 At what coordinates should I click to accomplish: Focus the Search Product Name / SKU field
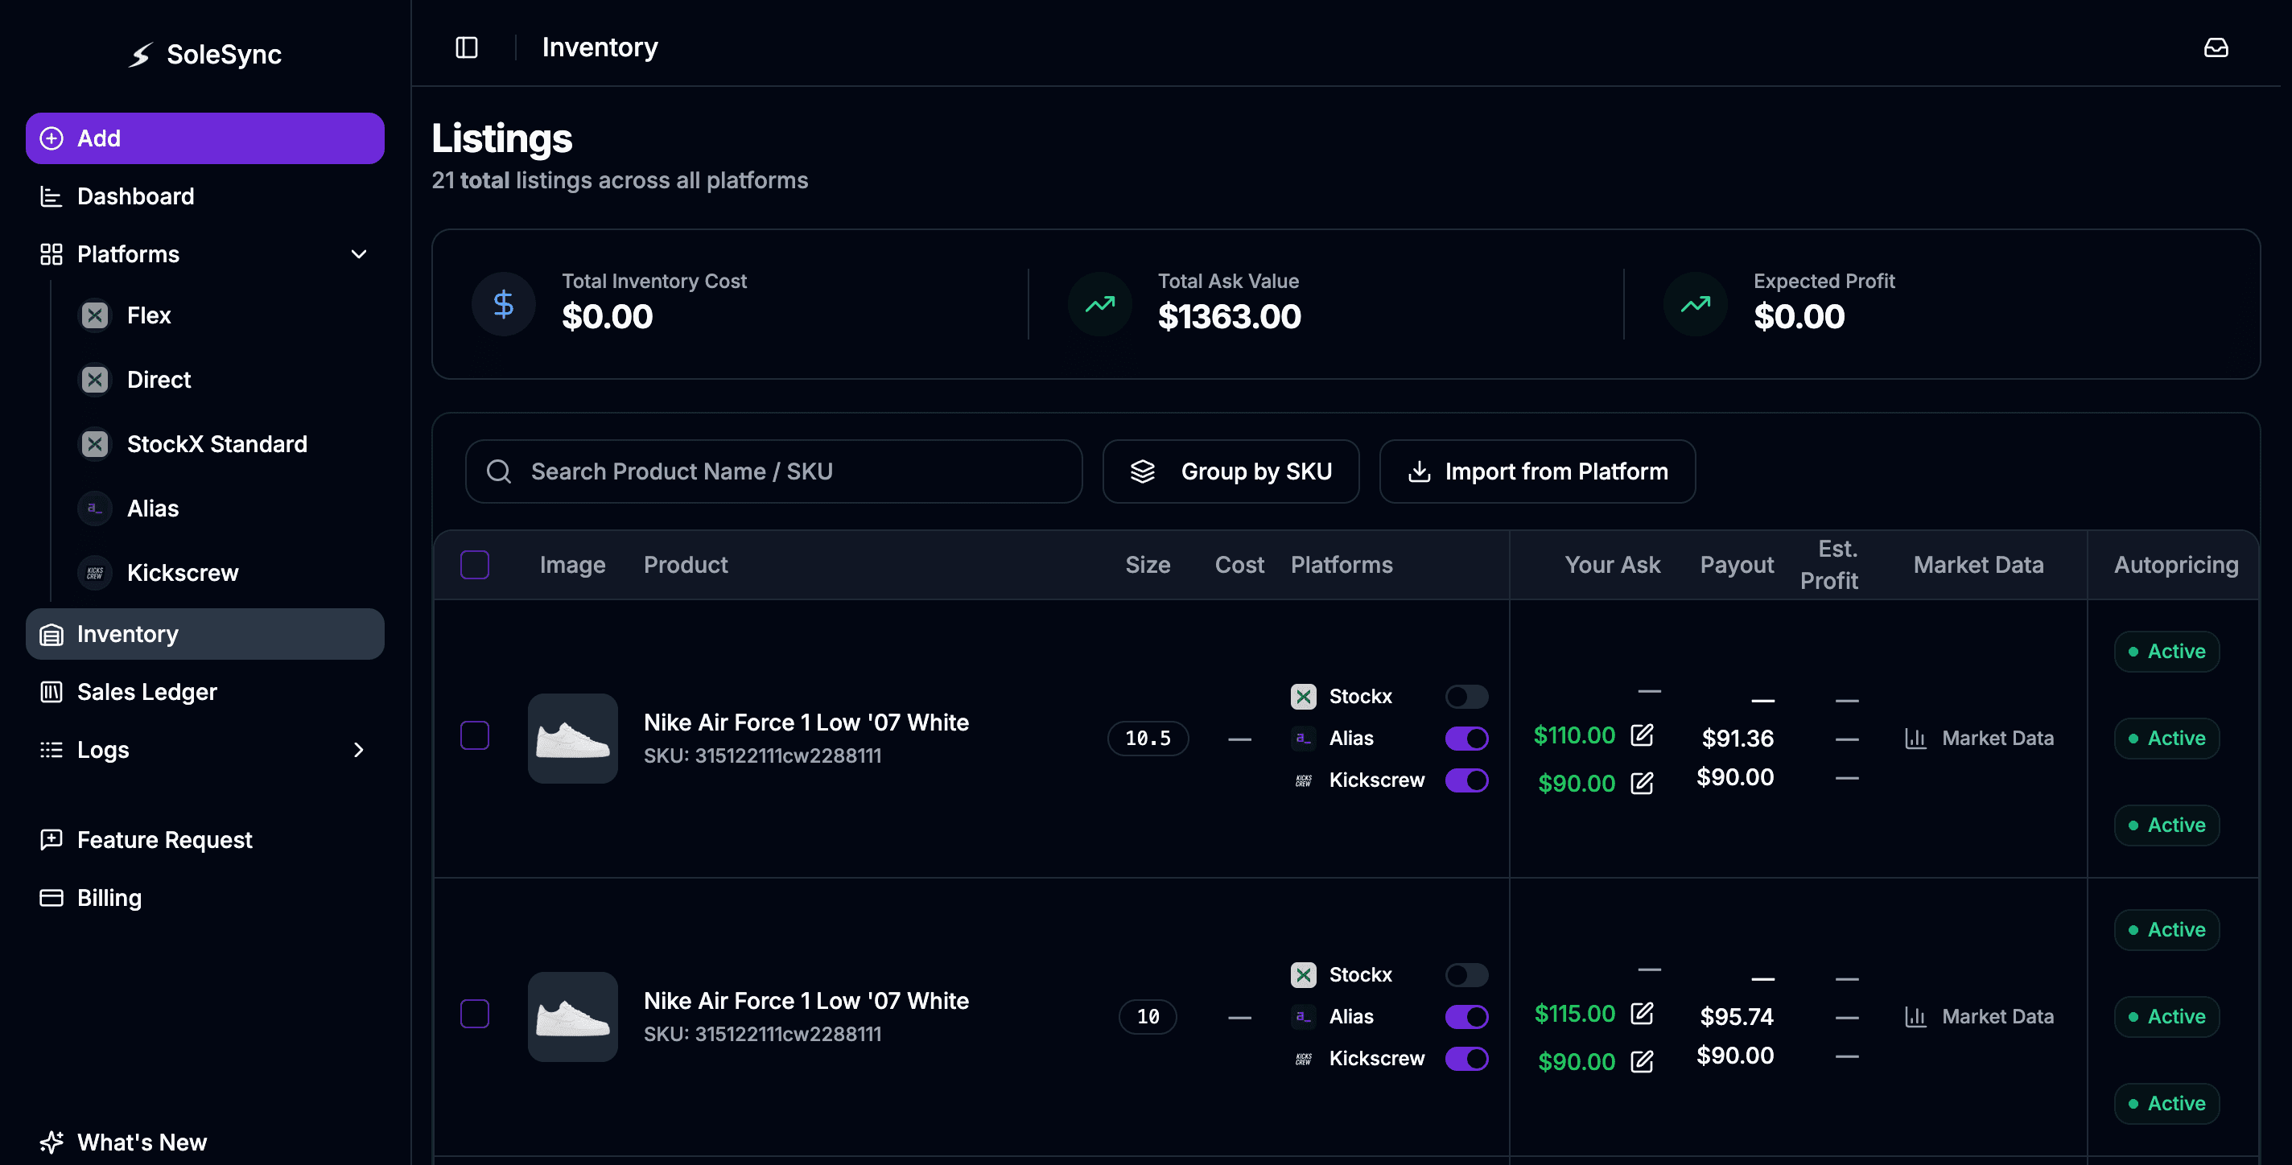click(773, 471)
